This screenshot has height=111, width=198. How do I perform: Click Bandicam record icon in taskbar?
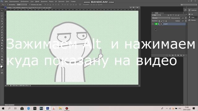pos(67,108)
